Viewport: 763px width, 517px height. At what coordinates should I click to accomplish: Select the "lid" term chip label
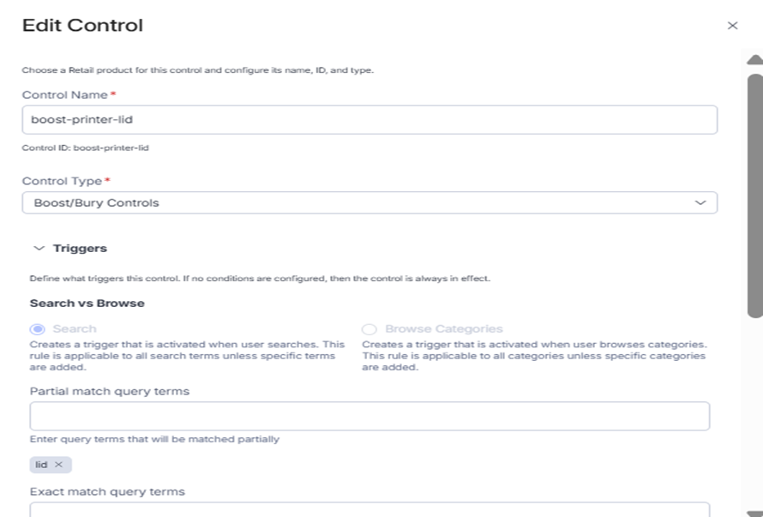pyautogui.click(x=41, y=465)
